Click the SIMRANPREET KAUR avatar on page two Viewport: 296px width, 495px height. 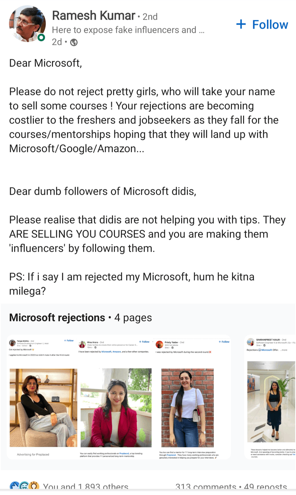coord(251,342)
